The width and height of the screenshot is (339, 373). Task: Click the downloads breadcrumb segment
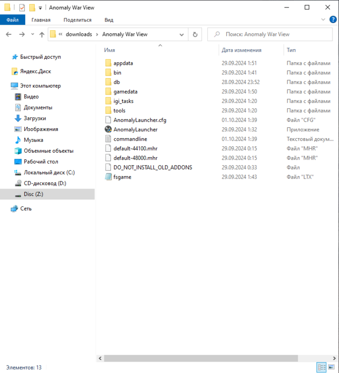[x=79, y=34]
